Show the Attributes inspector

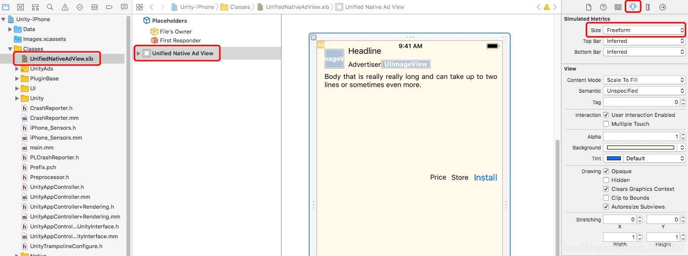[x=633, y=7]
